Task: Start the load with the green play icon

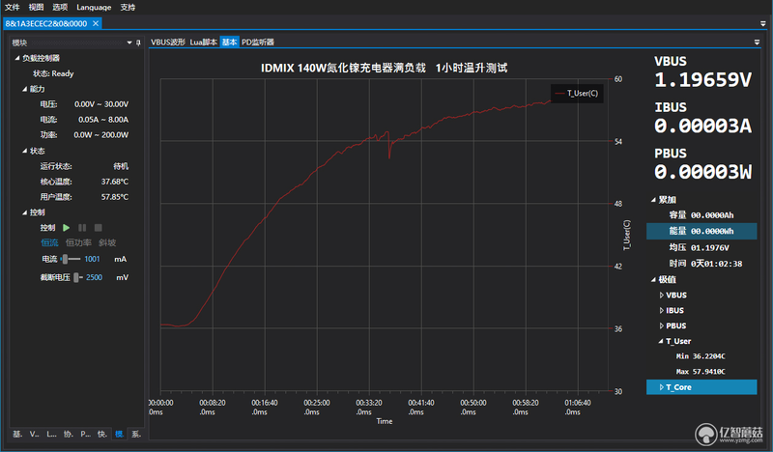Action: pos(66,228)
